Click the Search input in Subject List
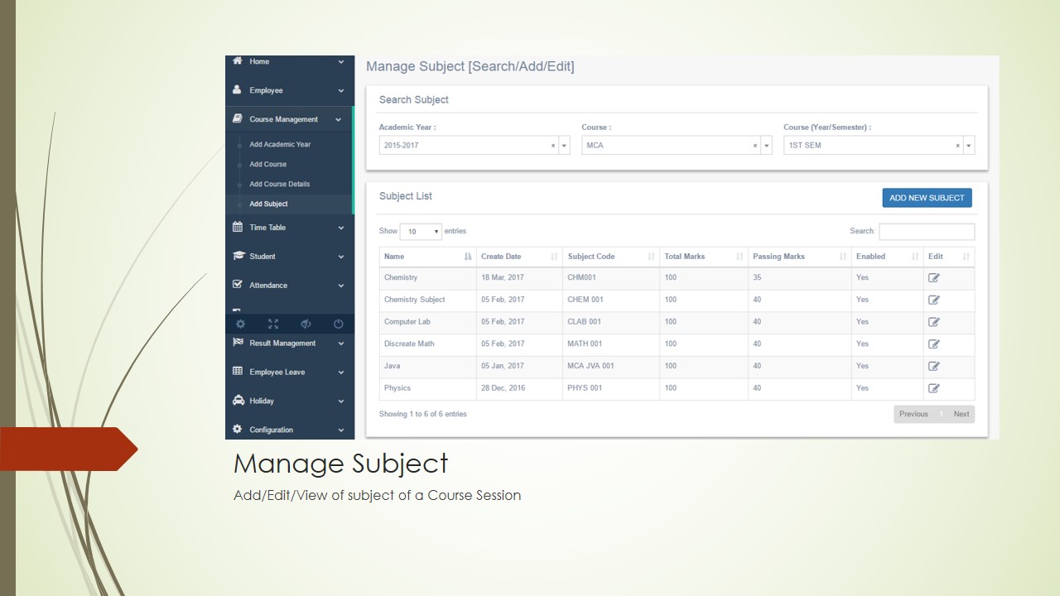This screenshot has width=1060, height=596. 926,232
